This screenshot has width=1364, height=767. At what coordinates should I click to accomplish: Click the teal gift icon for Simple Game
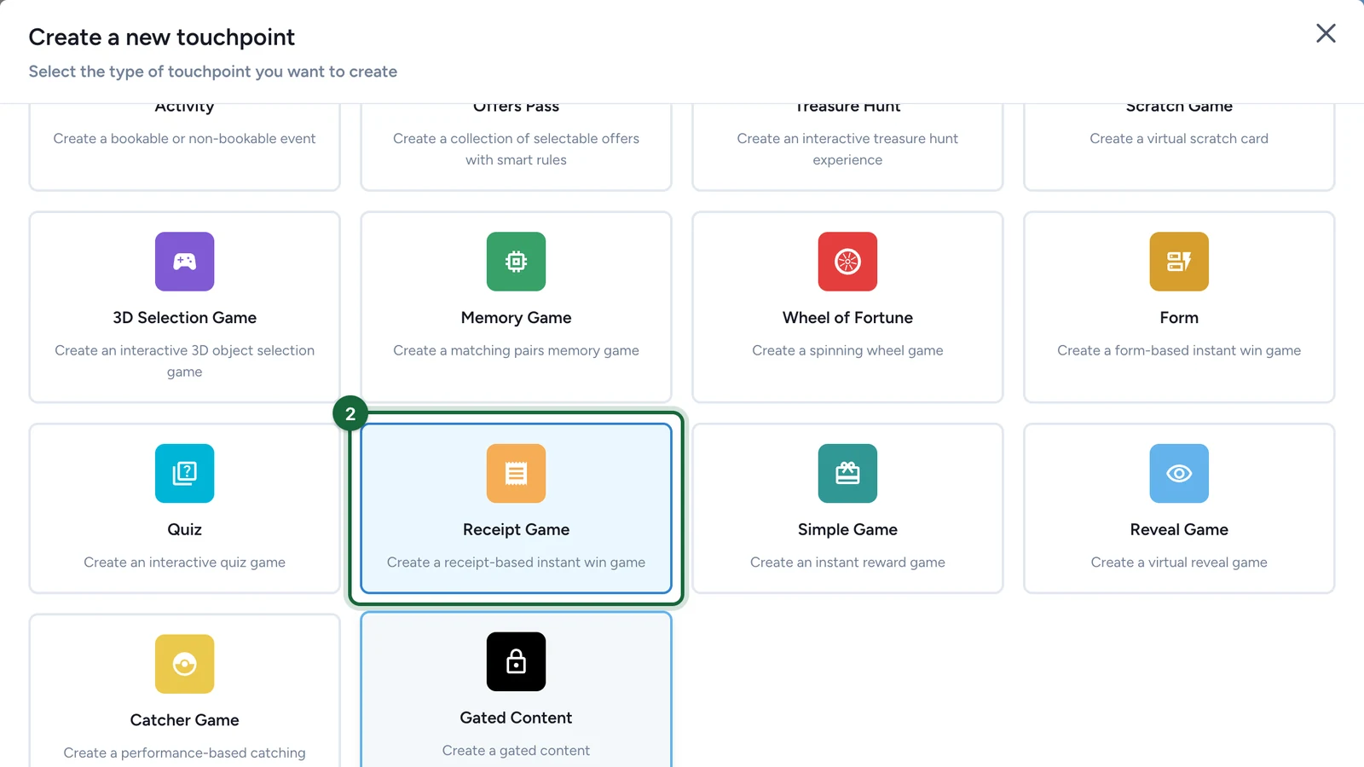click(847, 474)
